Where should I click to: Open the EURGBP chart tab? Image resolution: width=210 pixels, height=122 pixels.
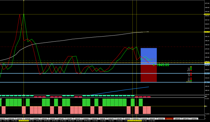click(28, 119)
